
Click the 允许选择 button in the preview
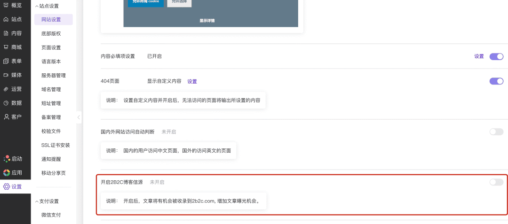click(x=179, y=2)
